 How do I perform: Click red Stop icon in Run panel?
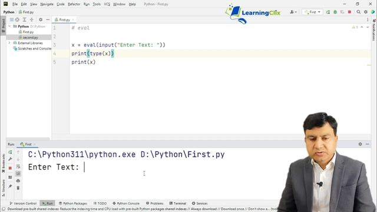coord(10,168)
